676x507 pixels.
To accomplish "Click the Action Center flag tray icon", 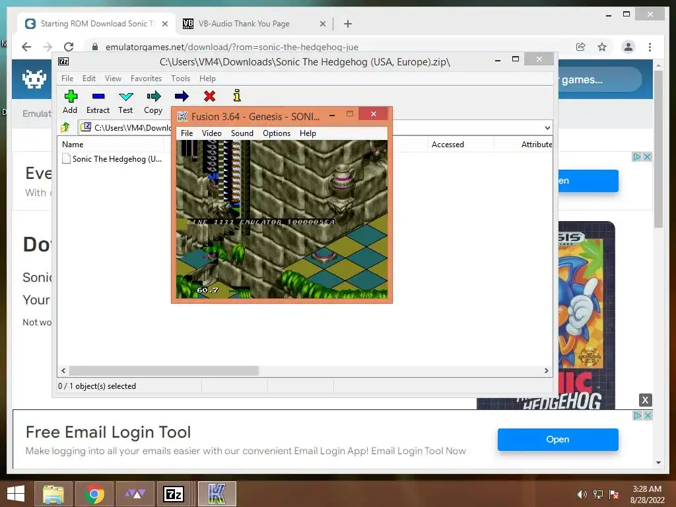I will coord(614,494).
